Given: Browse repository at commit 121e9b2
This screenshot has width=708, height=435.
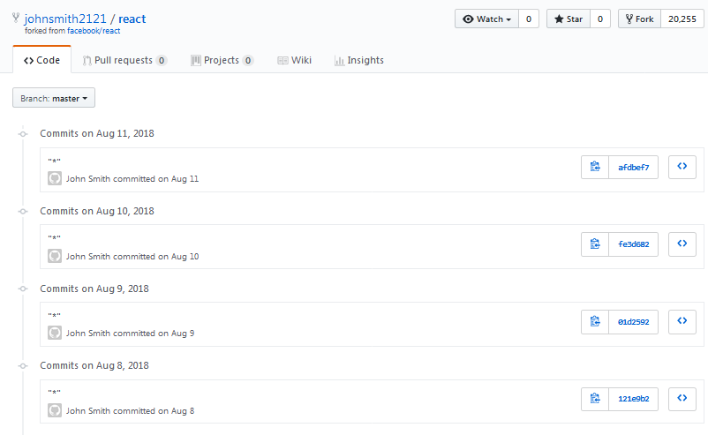Looking at the screenshot, I should pyautogui.click(x=682, y=399).
